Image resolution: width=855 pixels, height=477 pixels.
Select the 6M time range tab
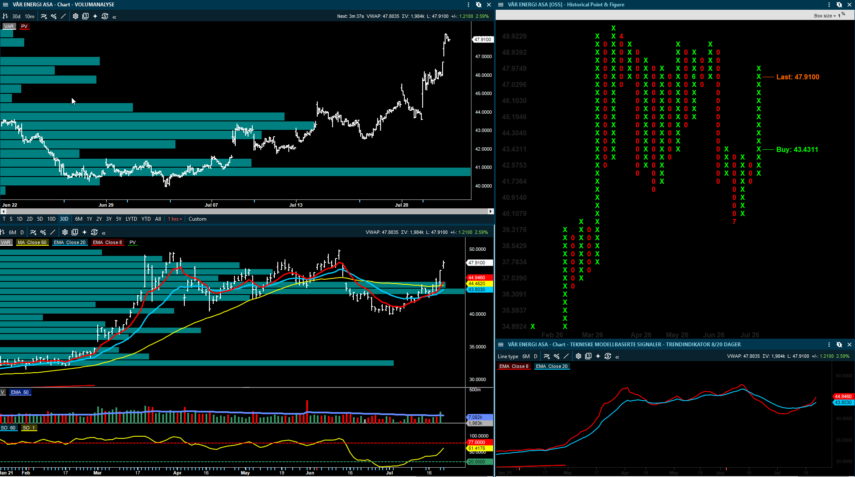pyautogui.click(x=79, y=219)
